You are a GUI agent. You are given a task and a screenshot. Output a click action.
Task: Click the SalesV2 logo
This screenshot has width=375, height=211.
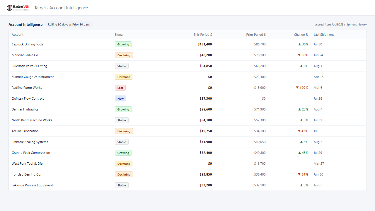[18, 8]
